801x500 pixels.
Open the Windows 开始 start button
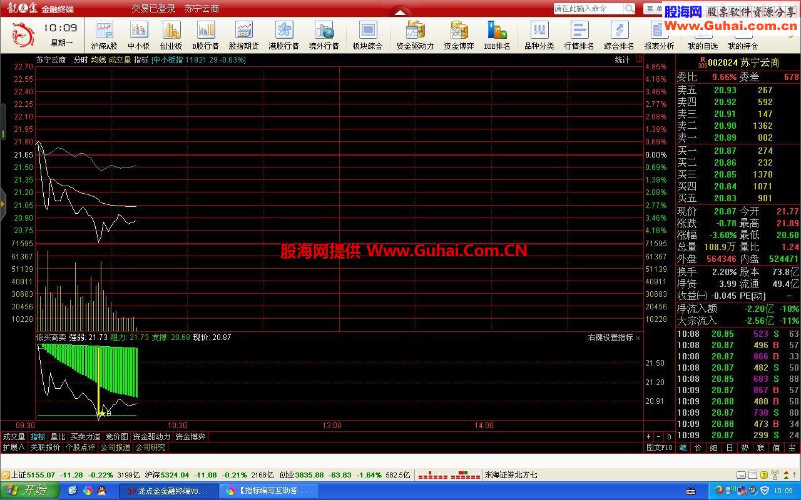(29, 491)
